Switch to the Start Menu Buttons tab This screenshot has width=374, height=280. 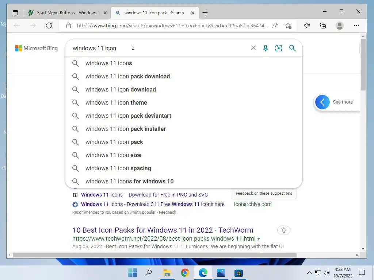click(x=68, y=13)
